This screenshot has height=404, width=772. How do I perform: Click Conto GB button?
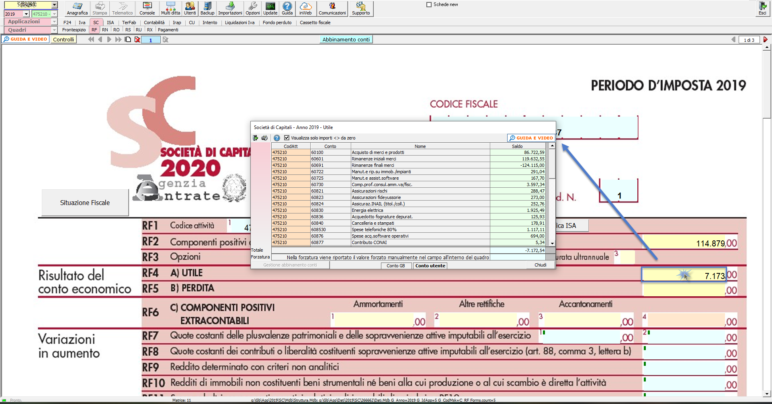(396, 266)
